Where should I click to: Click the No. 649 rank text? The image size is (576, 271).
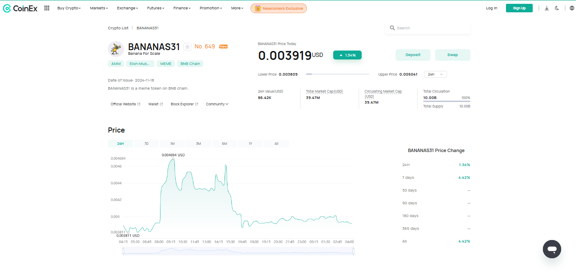point(205,46)
